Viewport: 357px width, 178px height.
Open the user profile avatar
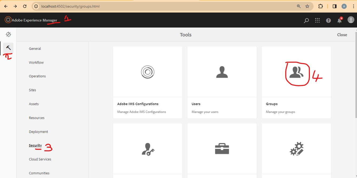351,20
